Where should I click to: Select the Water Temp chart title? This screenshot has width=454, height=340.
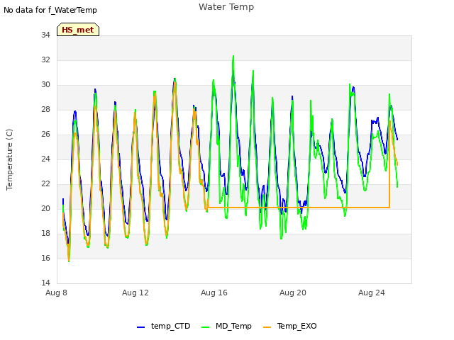(226, 6)
